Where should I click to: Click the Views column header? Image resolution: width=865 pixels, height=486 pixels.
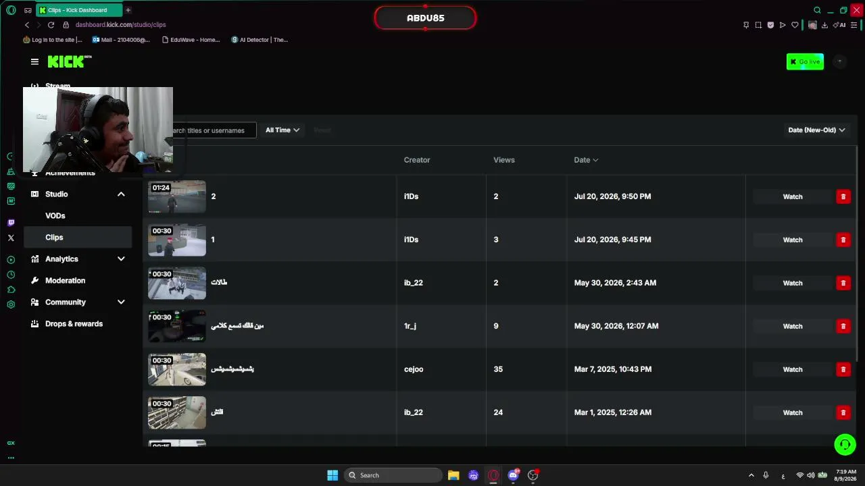(504, 160)
